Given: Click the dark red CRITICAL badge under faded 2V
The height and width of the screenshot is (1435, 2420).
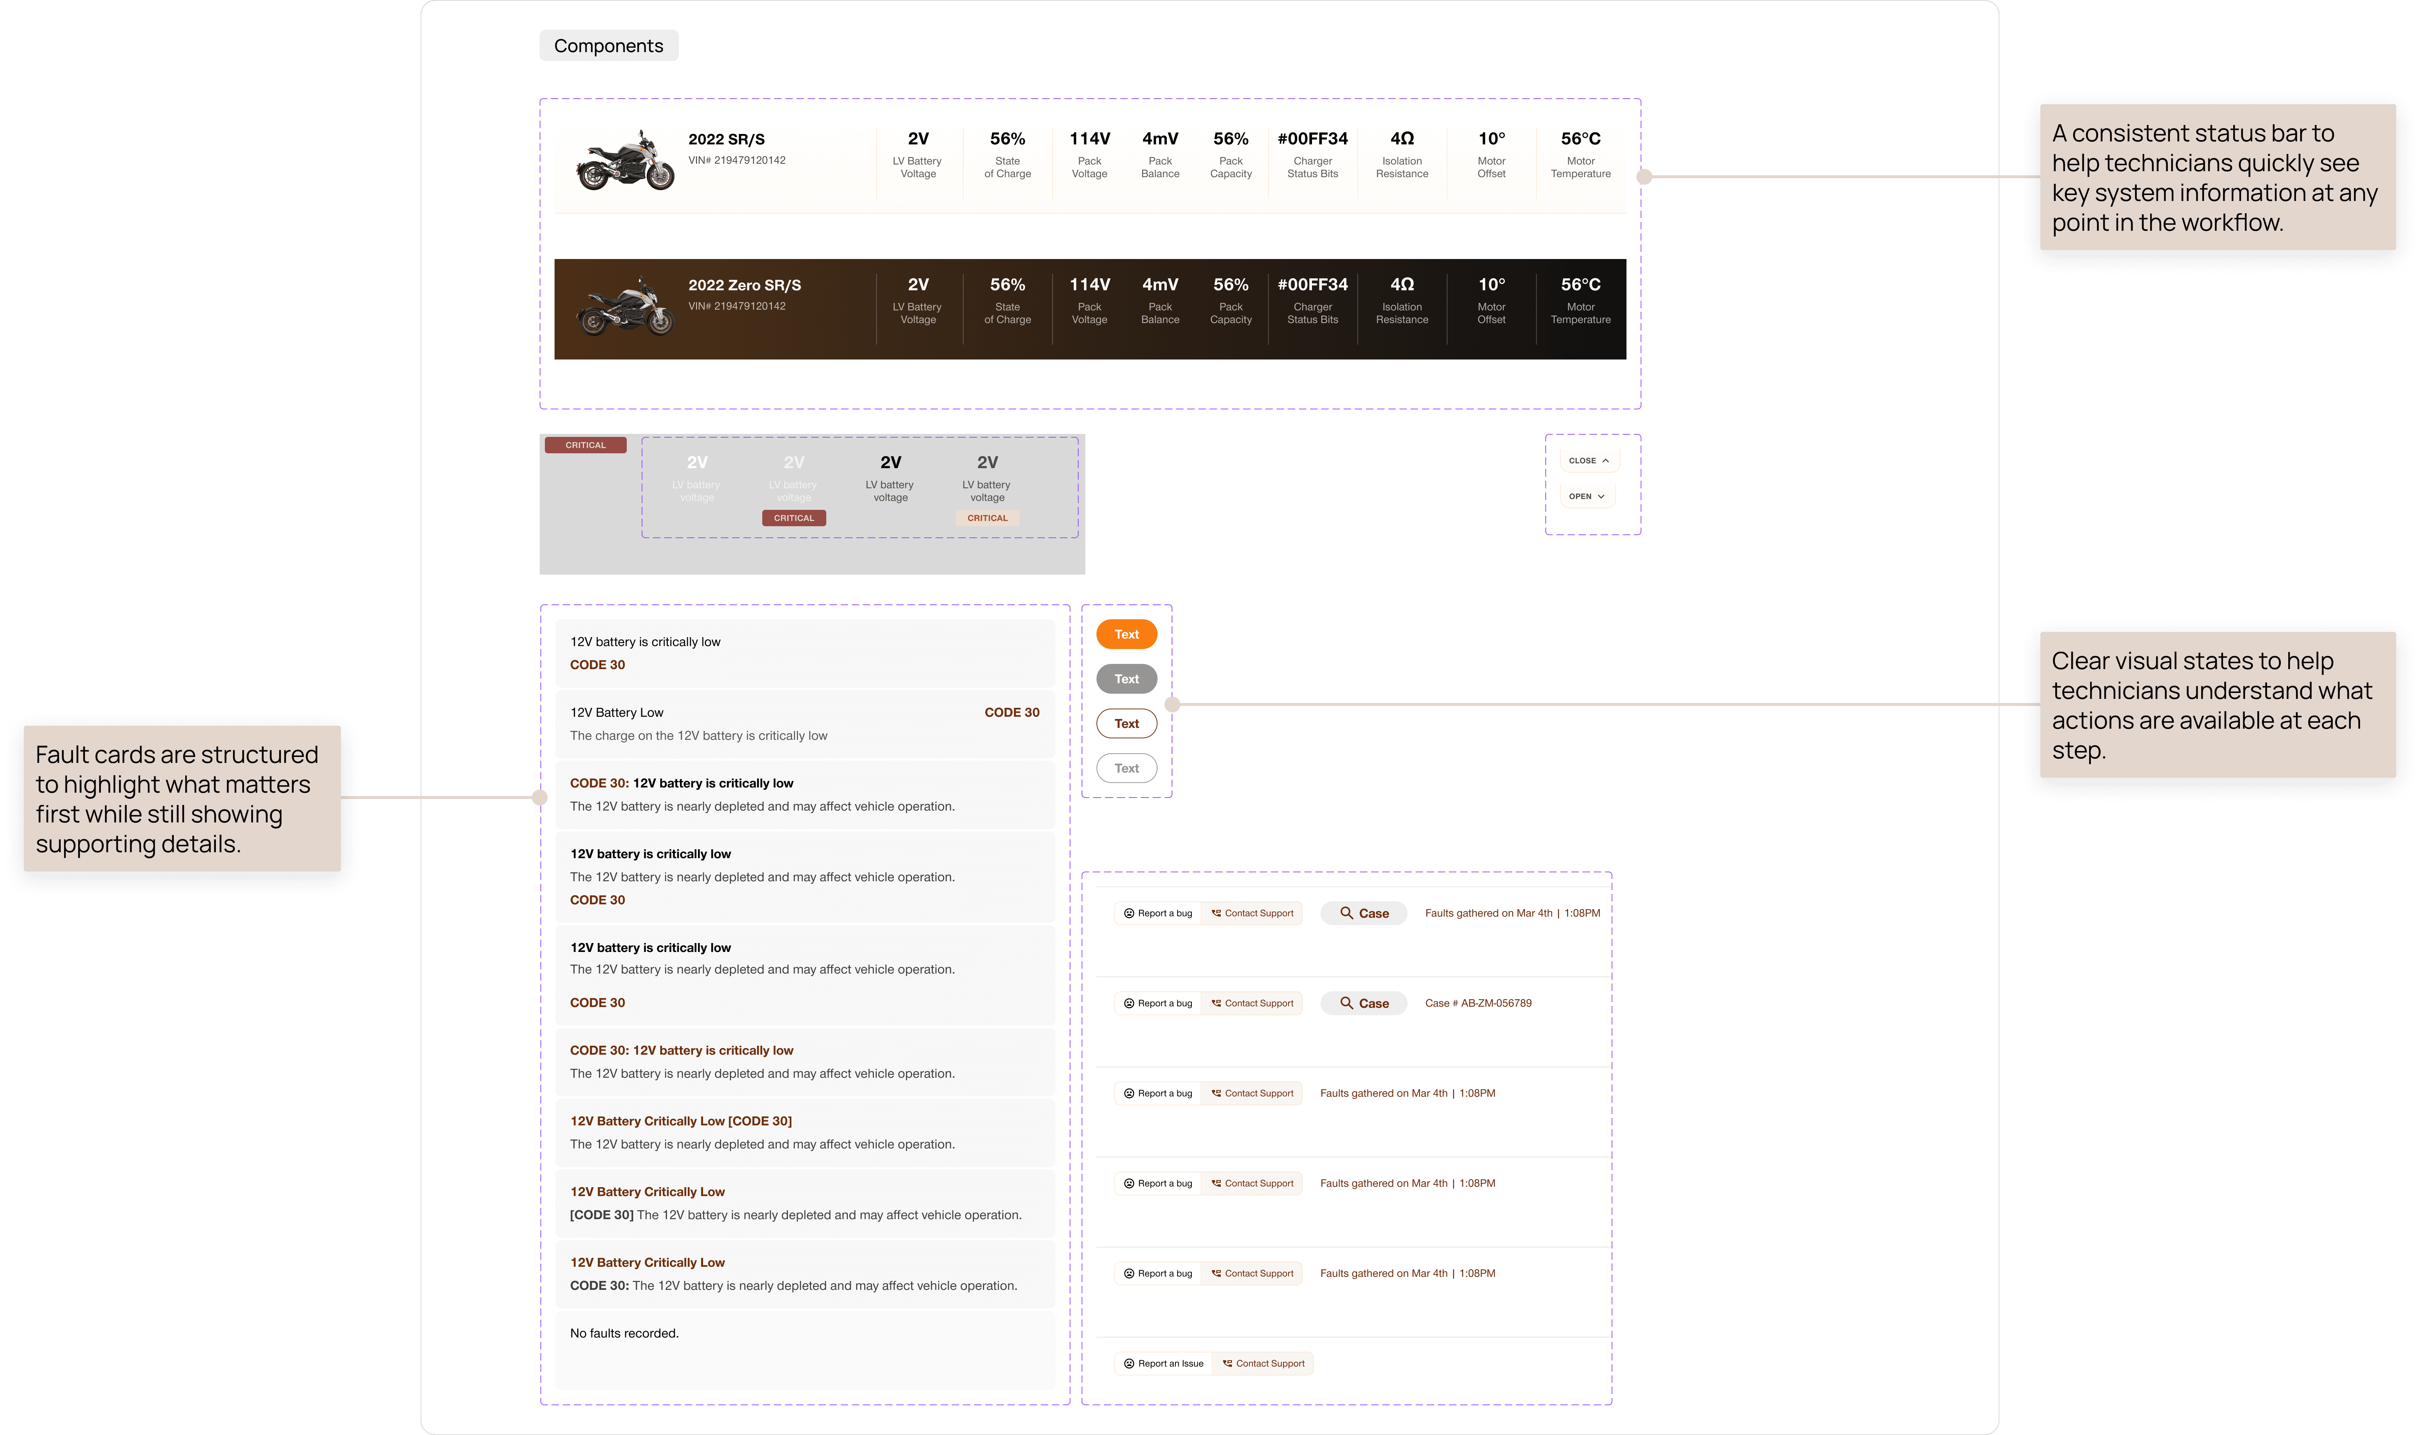Looking at the screenshot, I should point(794,518).
